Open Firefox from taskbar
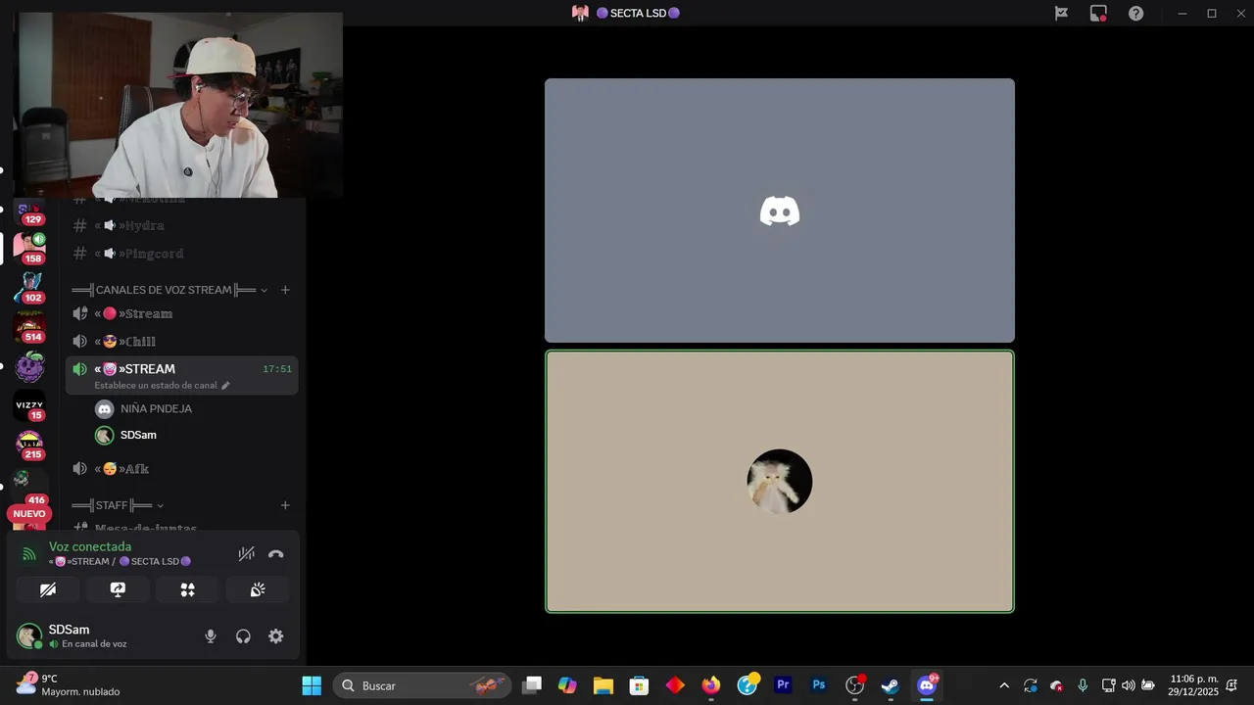1254x705 pixels. pos(711,685)
